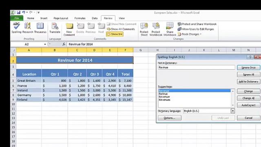This screenshot has height=147, width=261.
Task: Select the 'Germamy' cell
Action: [x=29, y=95]
